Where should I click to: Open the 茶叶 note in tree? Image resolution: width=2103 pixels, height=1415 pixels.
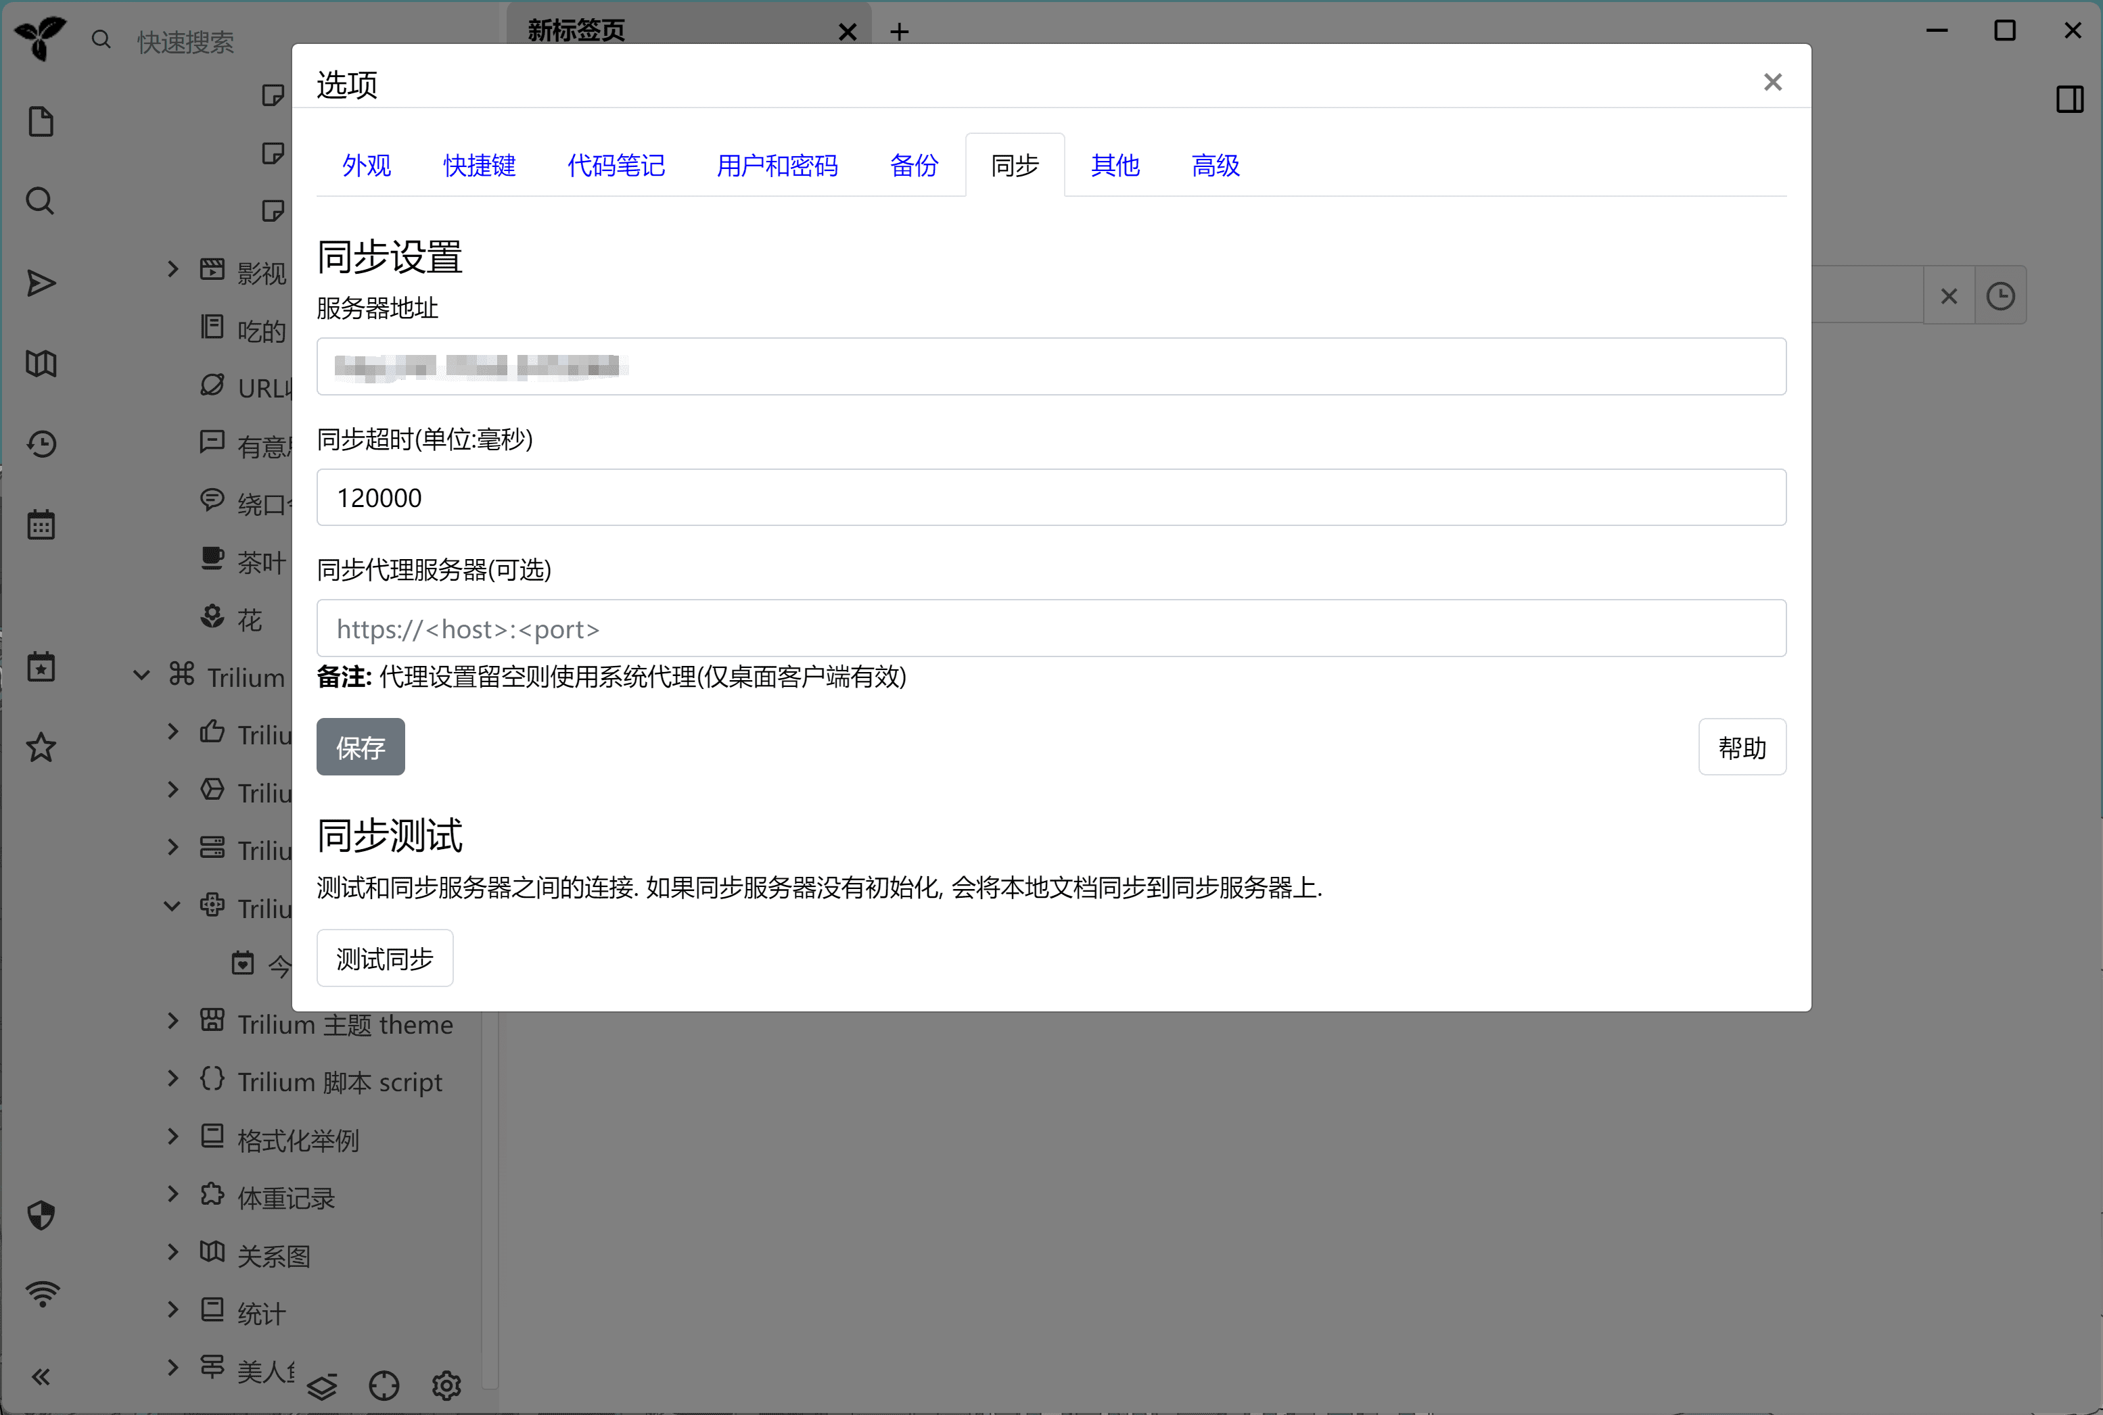[x=262, y=562]
